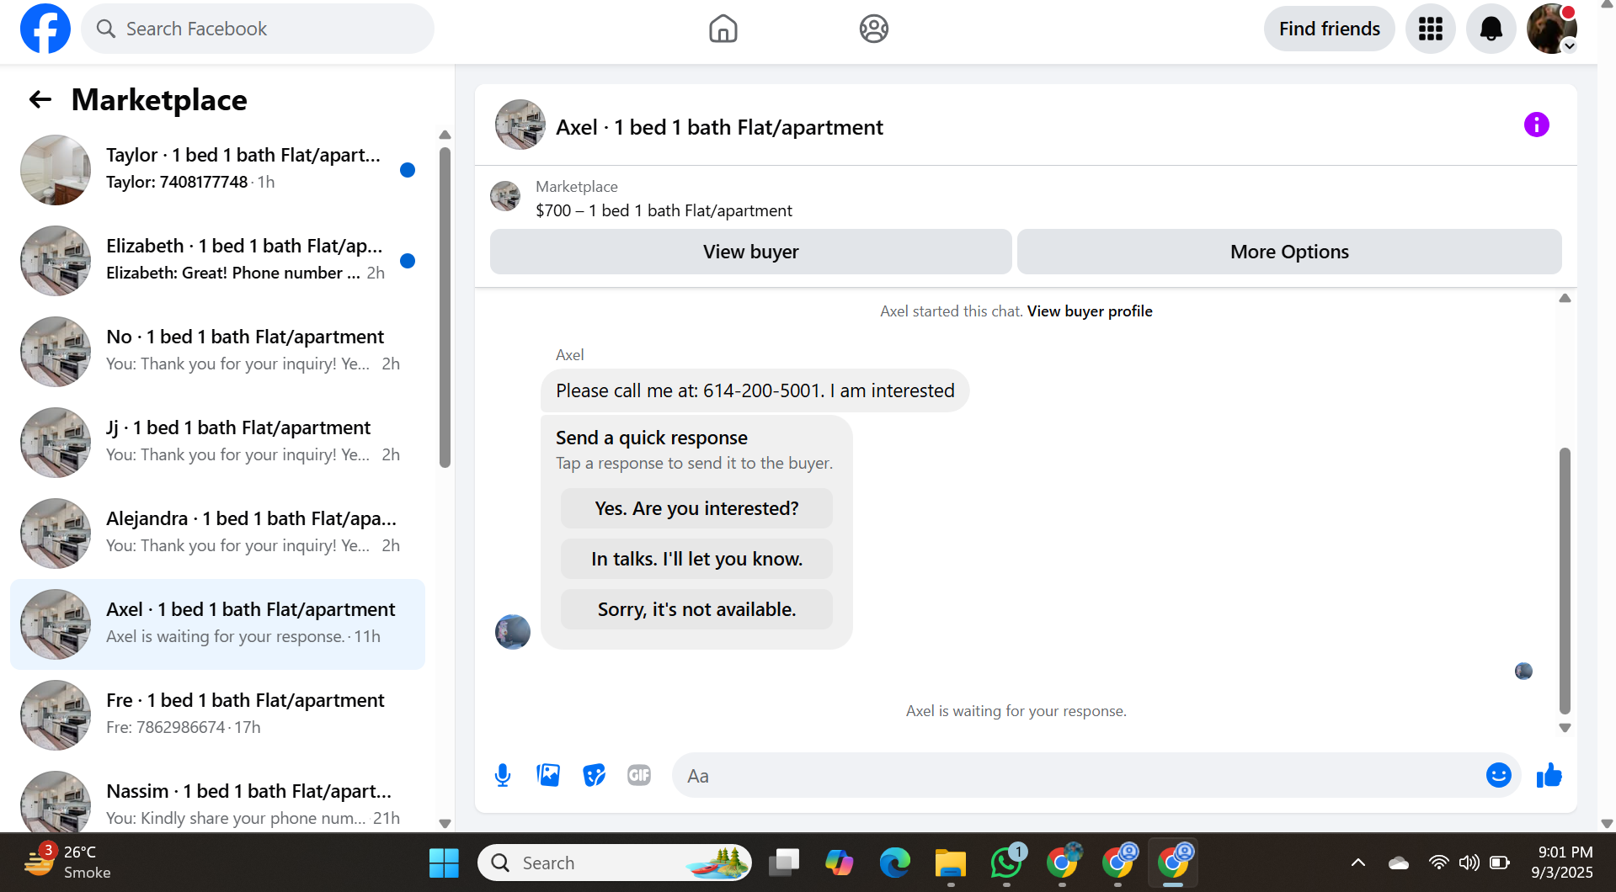The image size is (1616, 892).
Task: Choose a sticker from the sticker icon
Action: coord(594,775)
